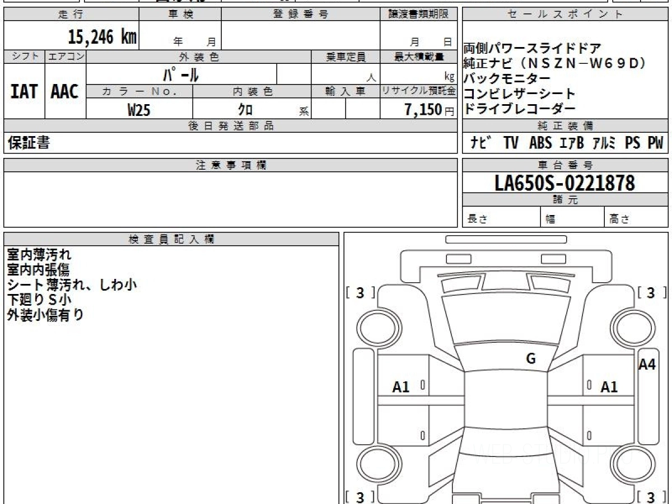Select the 外装小傷有り inspector note
This screenshot has height=504, width=672.
click(x=45, y=315)
